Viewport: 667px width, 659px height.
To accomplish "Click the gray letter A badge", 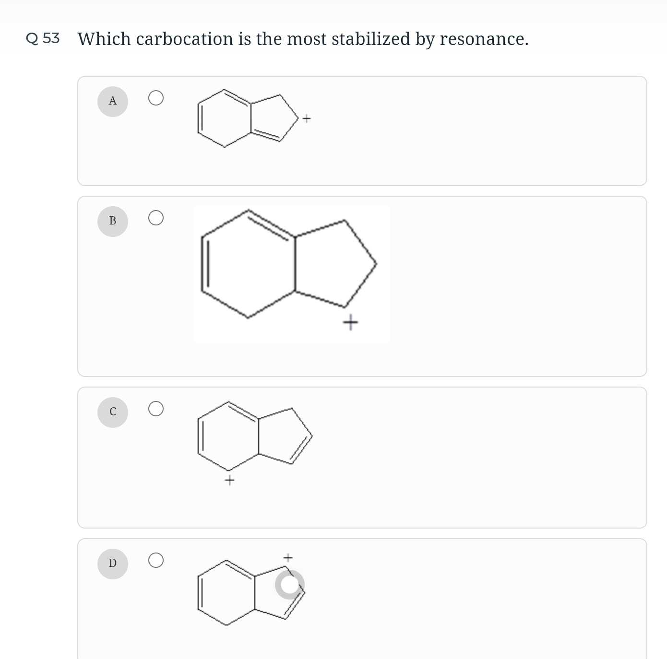I will (x=113, y=101).
